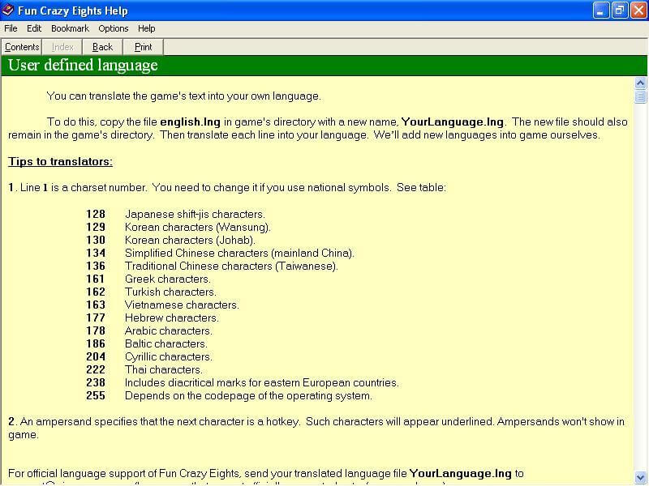Open the Help menu
The height and width of the screenshot is (486, 649).
(147, 28)
